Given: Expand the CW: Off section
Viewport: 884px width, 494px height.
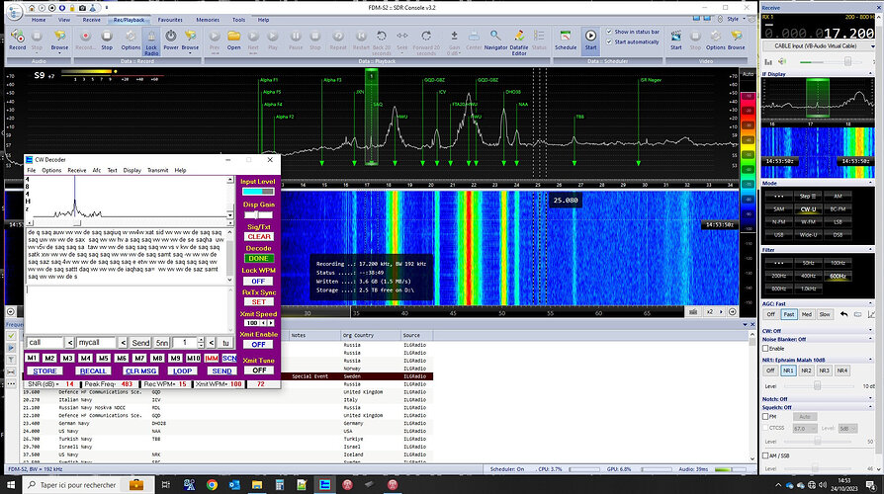Looking at the screenshot, I should point(870,331).
